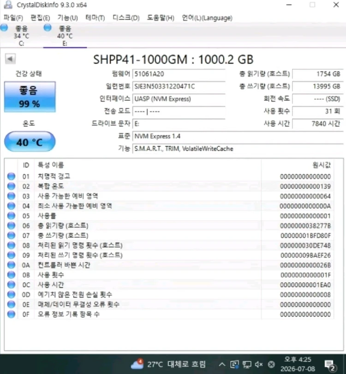Click the status icon of row 08
Viewport: 346px width, 374px height.
click(x=11, y=245)
